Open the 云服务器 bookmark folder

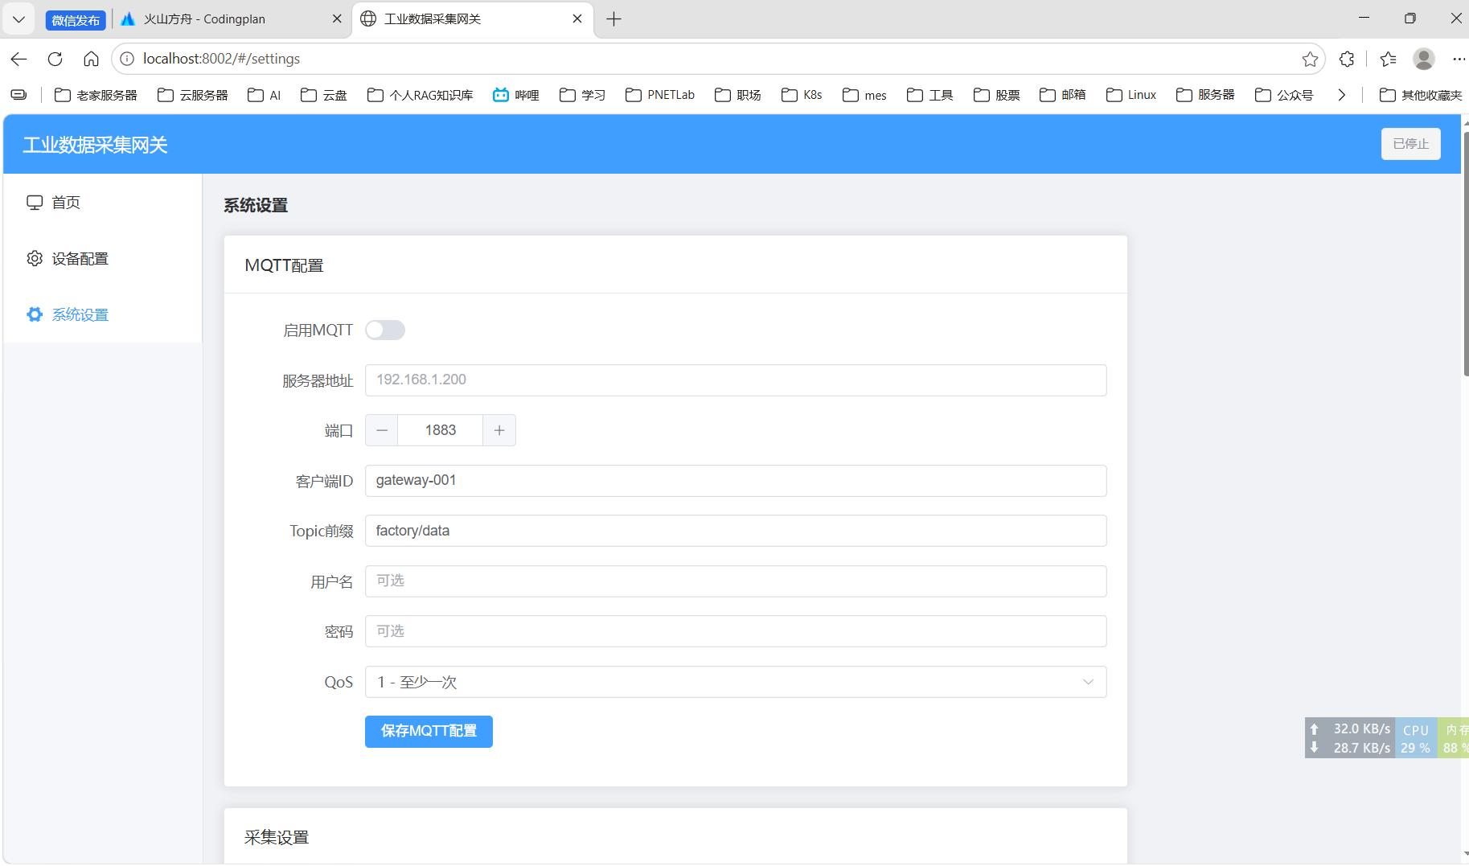click(193, 95)
